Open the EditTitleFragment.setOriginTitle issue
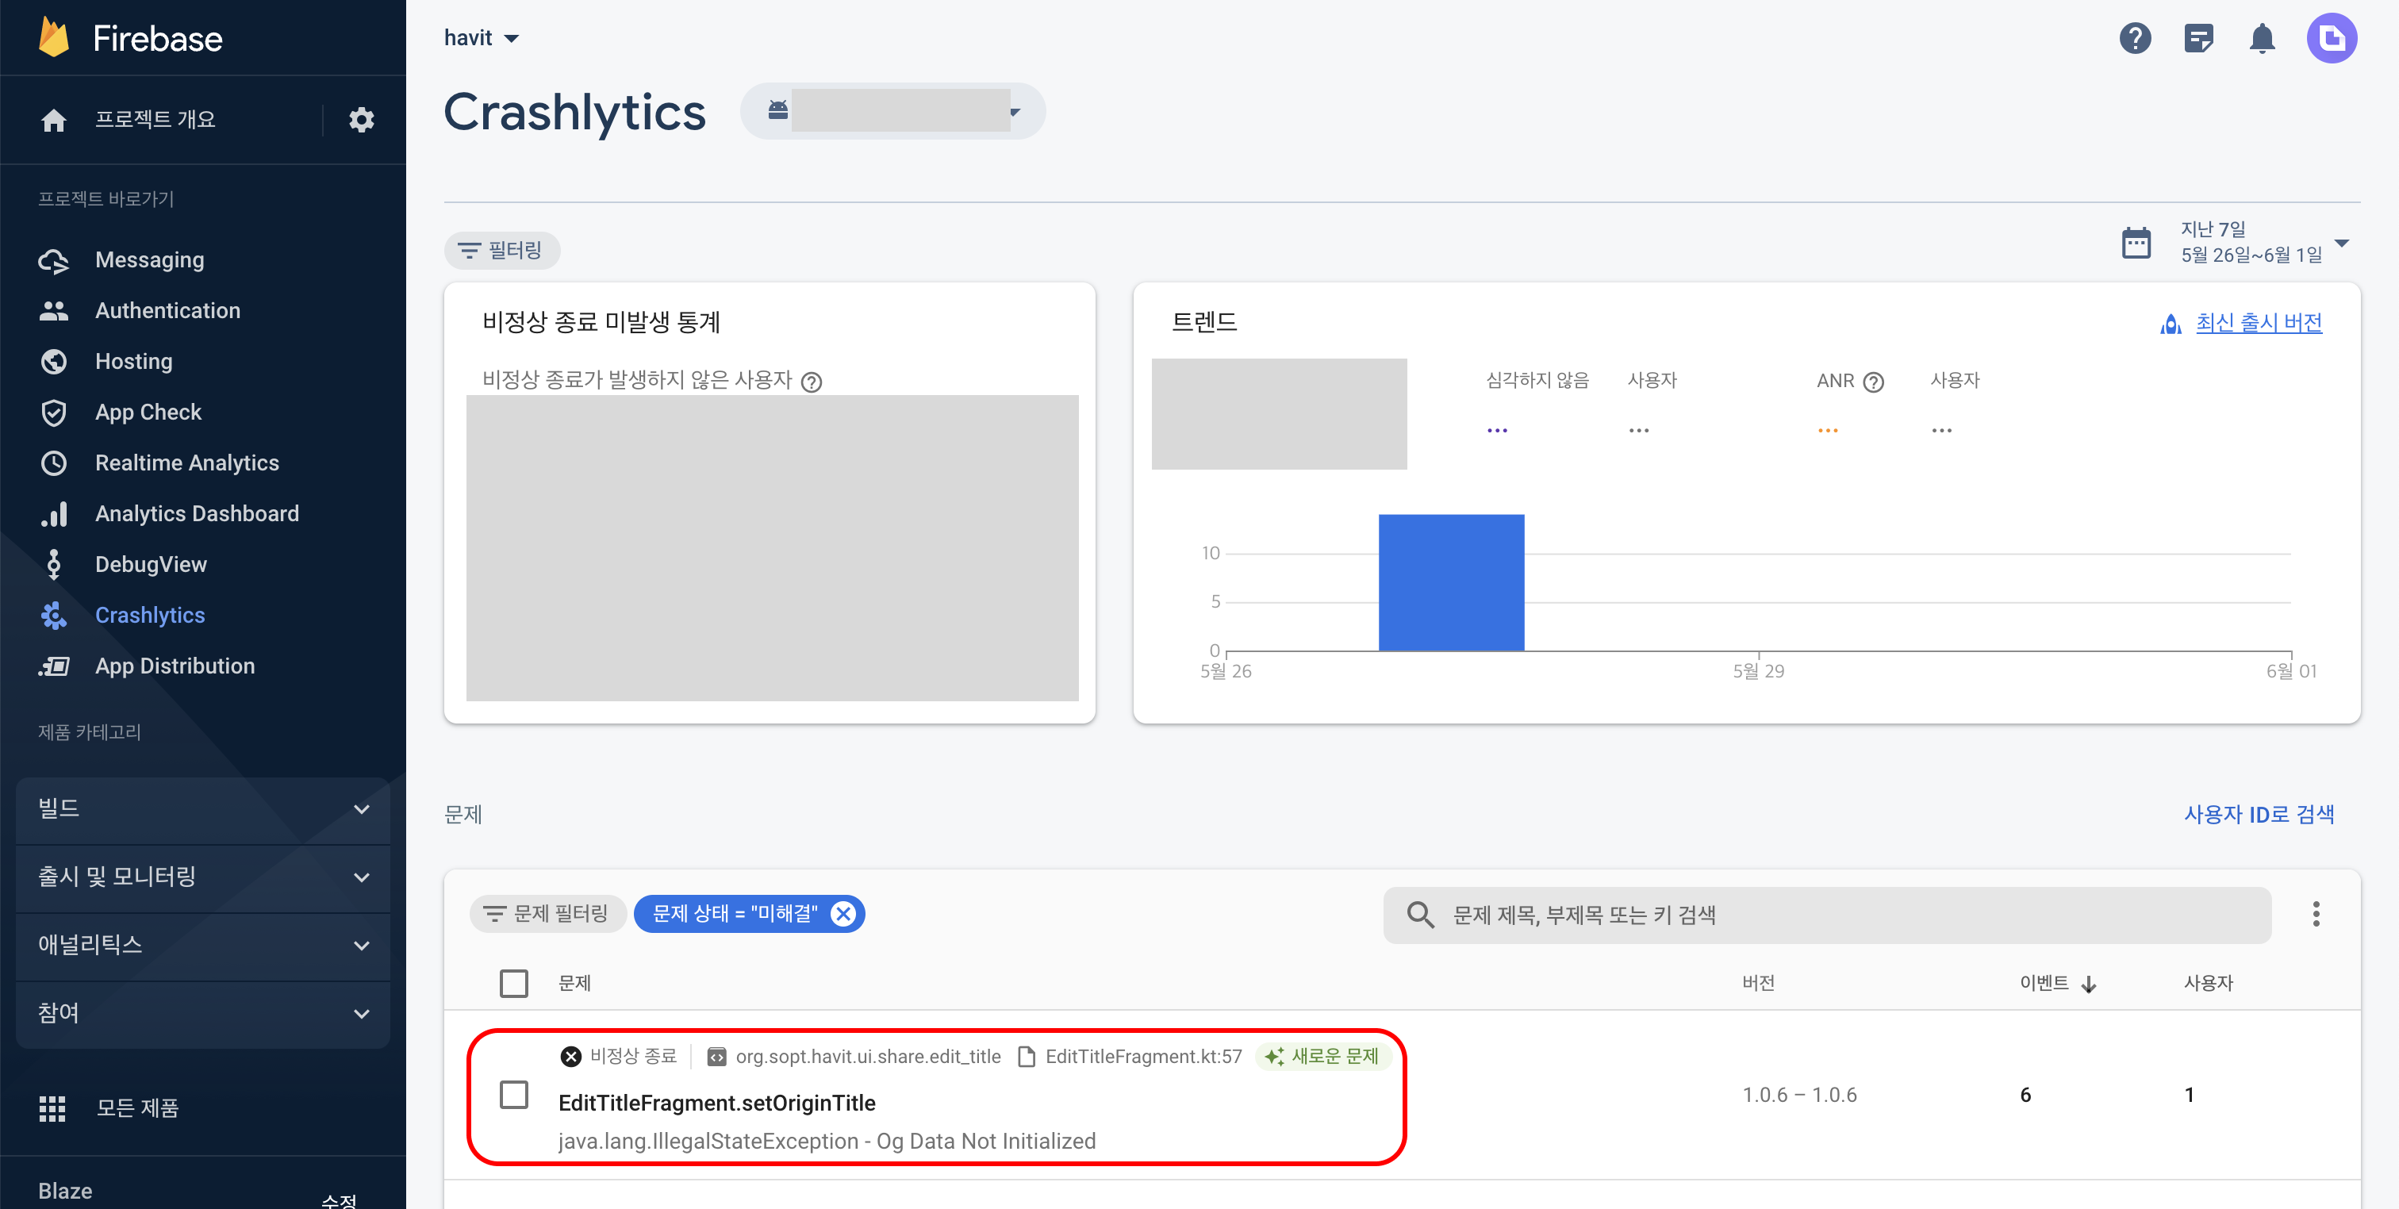Viewport: 2399px width, 1209px height. [x=716, y=1103]
